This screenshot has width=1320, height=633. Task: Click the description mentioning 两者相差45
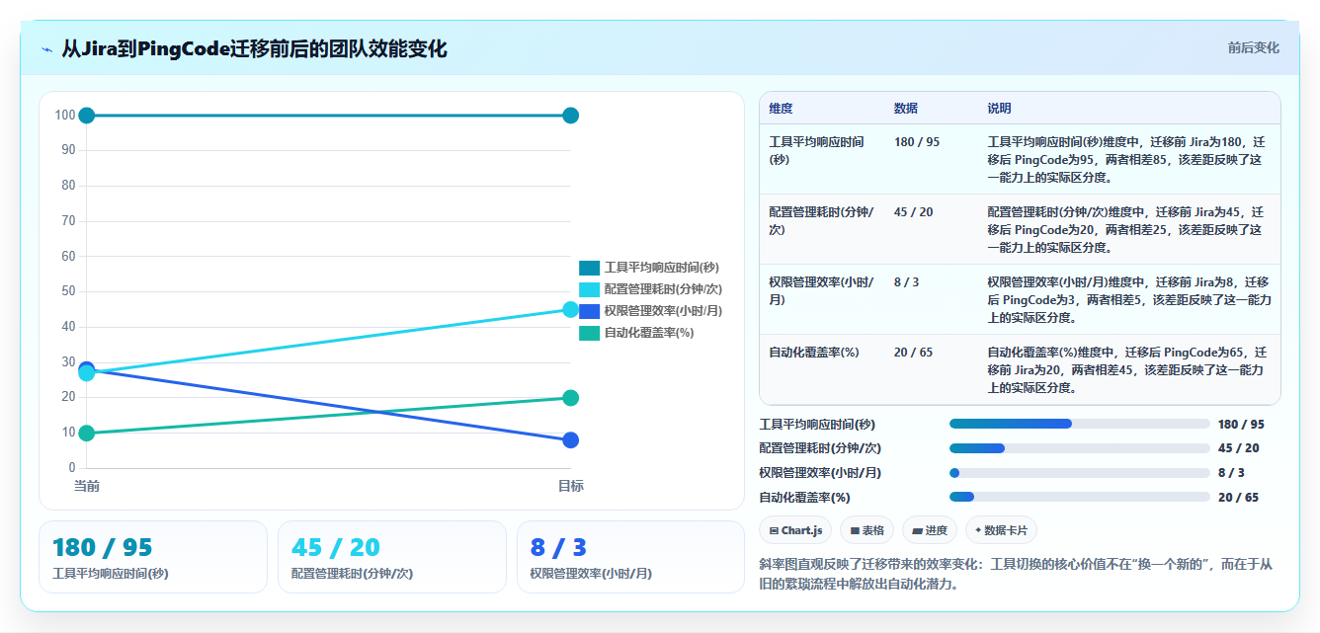coord(1129,370)
